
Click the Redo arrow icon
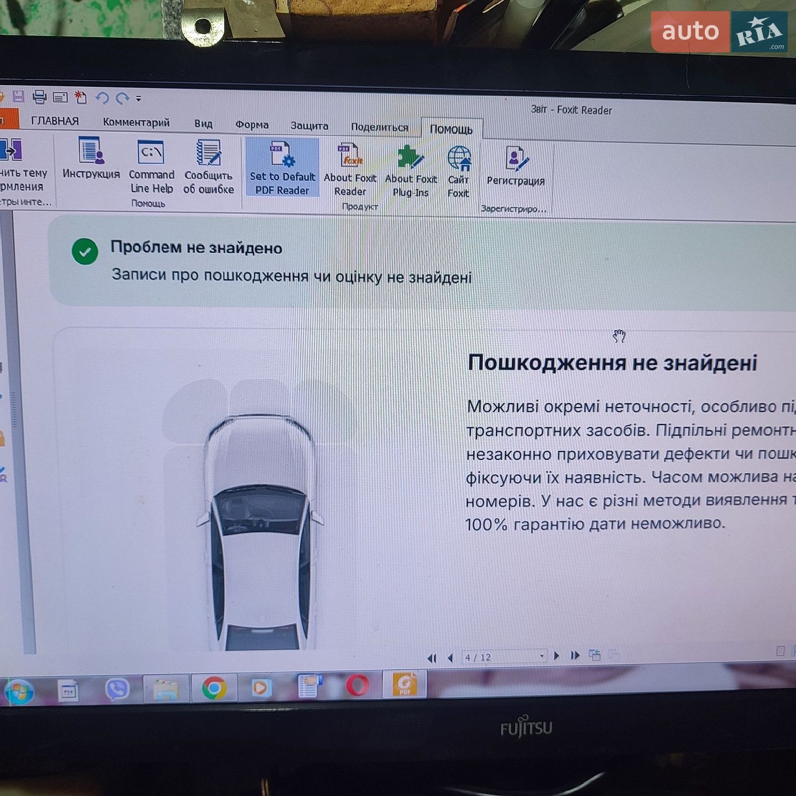click(122, 98)
